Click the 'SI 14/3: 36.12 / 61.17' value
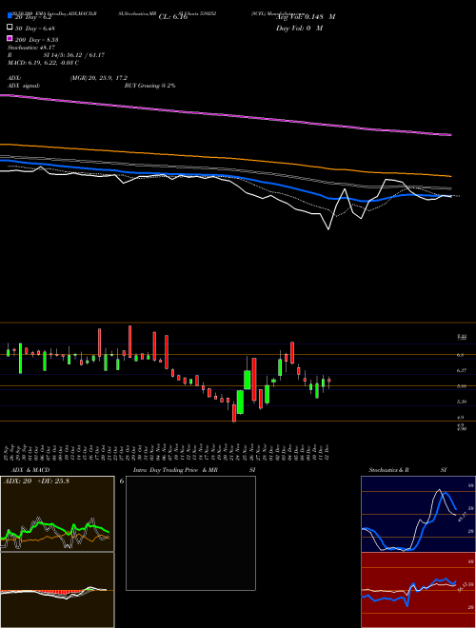 pyautogui.click(x=74, y=55)
